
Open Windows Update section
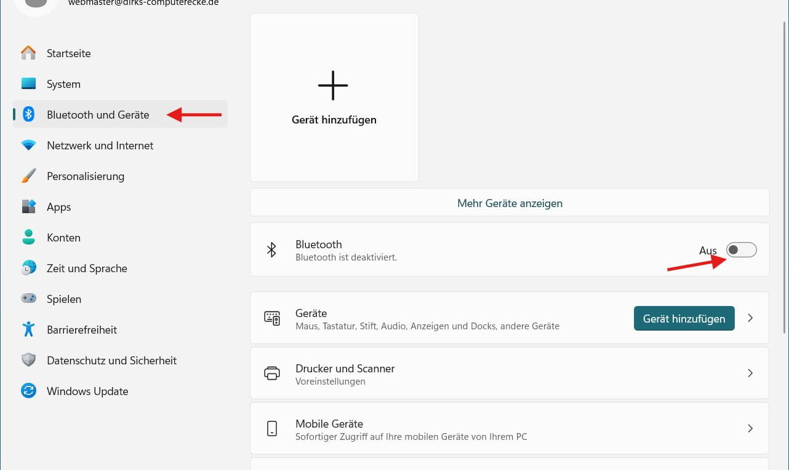pos(120,391)
